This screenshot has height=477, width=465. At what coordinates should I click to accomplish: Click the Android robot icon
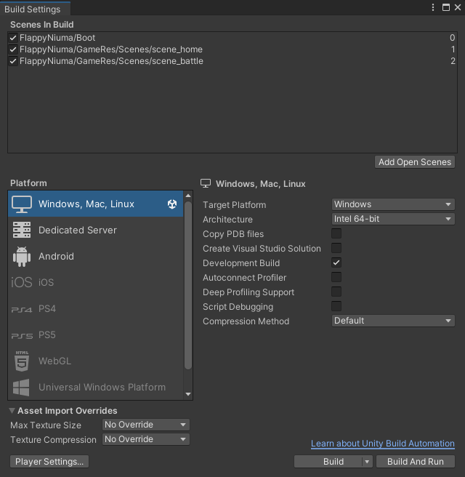22,257
